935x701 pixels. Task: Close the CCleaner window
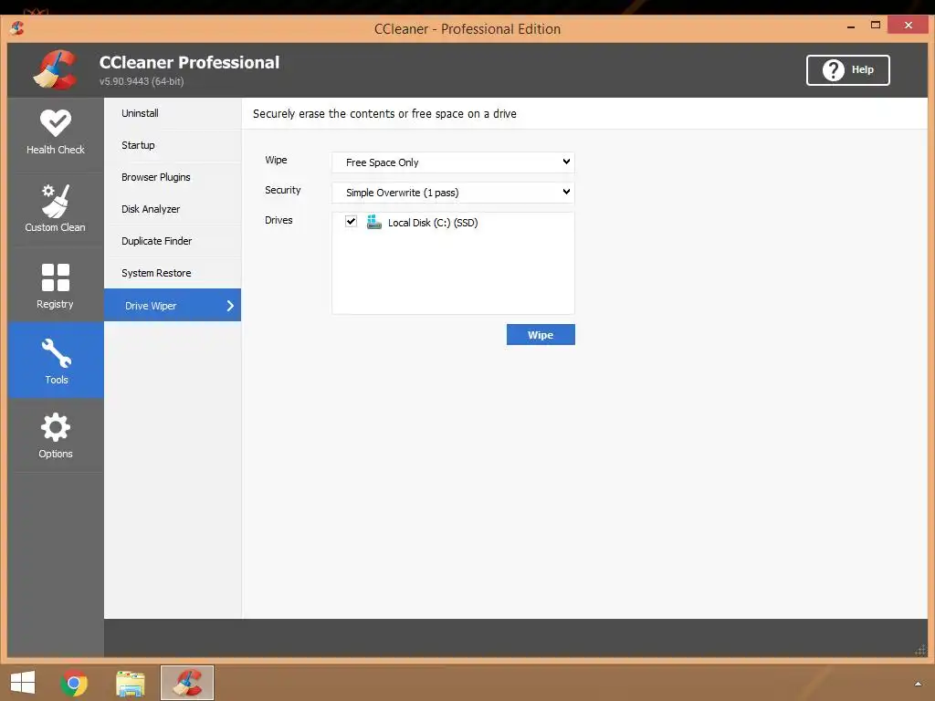coord(909,25)
